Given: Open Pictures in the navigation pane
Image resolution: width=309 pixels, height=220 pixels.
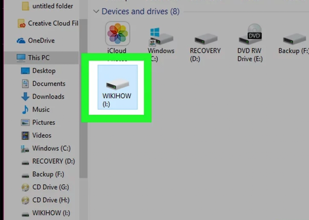Looking at the screenshot, I should point(43,122).
